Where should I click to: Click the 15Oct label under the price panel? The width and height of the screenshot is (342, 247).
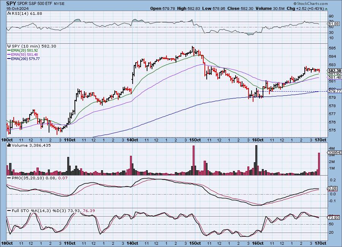tap(195, 140)
